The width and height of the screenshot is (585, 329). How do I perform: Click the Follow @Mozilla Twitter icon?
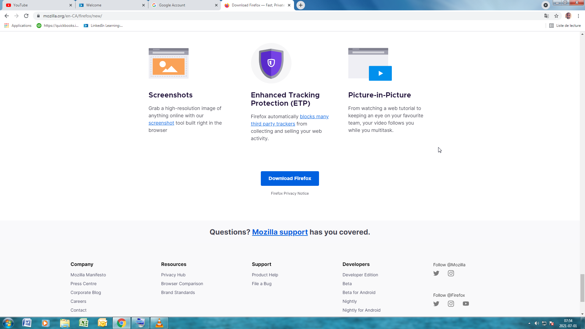436,273
